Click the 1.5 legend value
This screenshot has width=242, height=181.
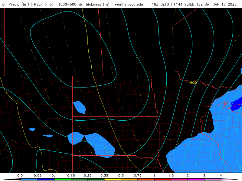point(171,176)
